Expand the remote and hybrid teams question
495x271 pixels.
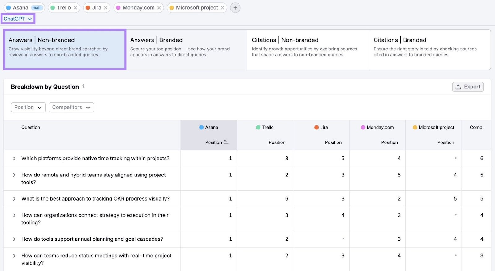point(14,175)
